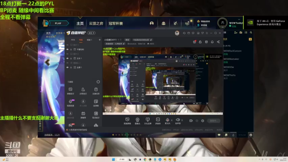
Task: Open the speaker dropdown arrow
Action: point(182,120)
